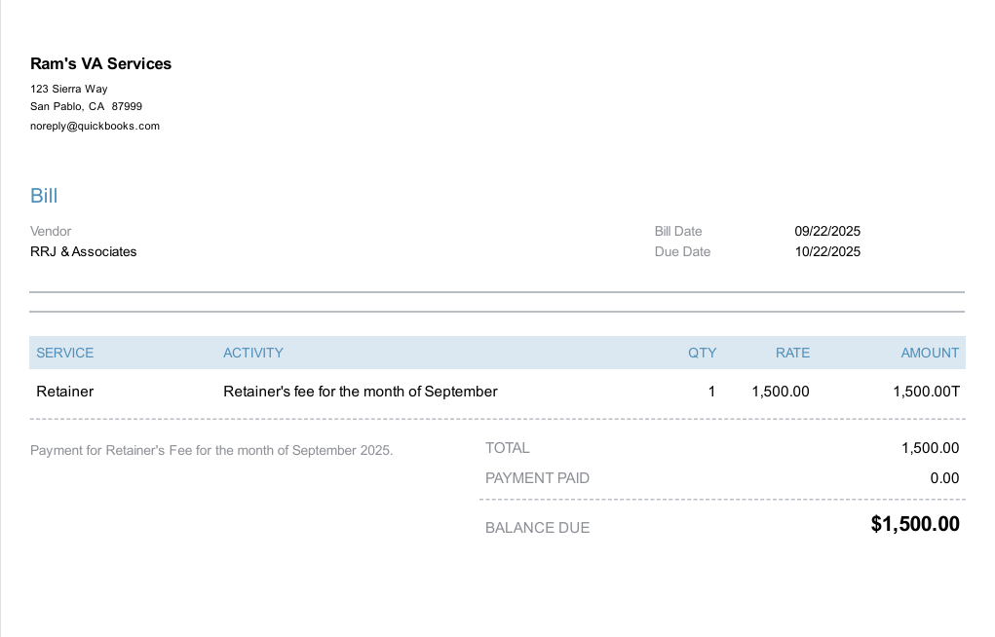Click the San Pablo, CA 87999 line
This screenshot has width=995, height=637.
(86, 106)
